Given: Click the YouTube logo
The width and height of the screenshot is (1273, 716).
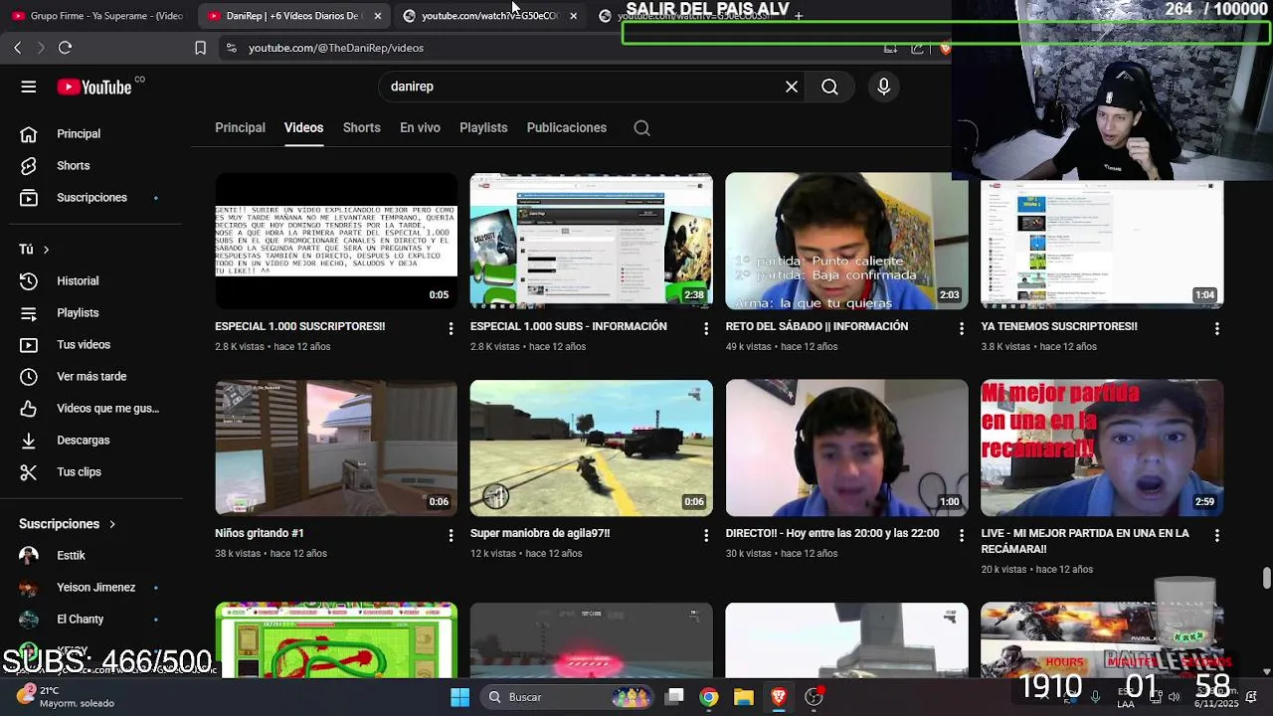Looking at the screenshot, I should point(94,88).
